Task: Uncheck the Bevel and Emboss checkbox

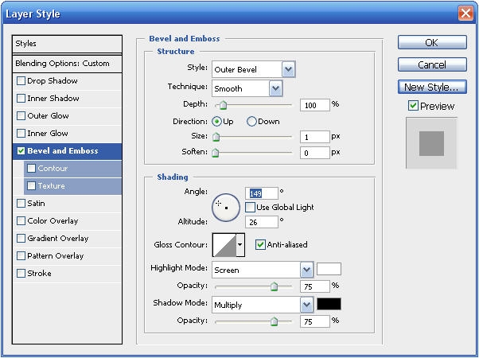Action: (x=21, y=151)
